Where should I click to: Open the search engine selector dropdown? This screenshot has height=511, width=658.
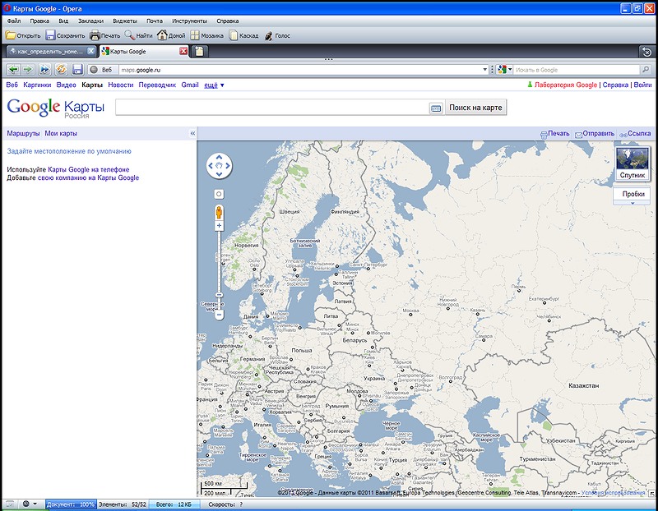[x=504, y=70]
